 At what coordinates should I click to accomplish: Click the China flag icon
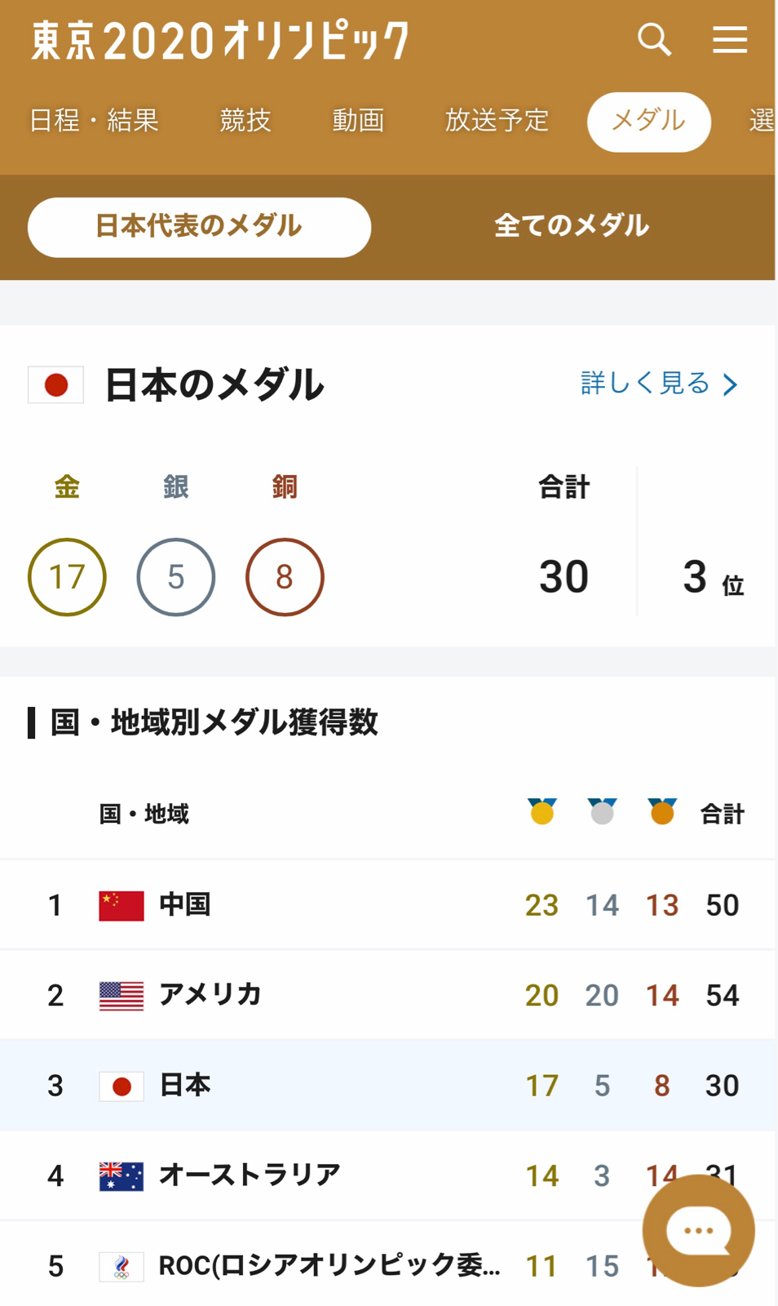coord(122,905)
